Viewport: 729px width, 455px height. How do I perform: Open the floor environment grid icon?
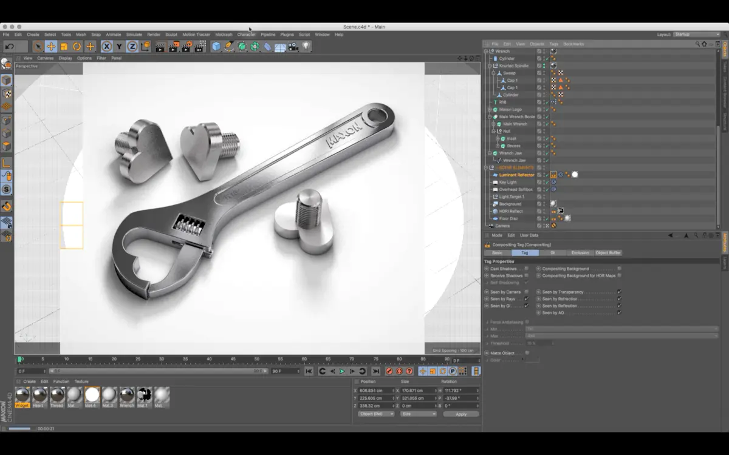(x=280, y=47)
